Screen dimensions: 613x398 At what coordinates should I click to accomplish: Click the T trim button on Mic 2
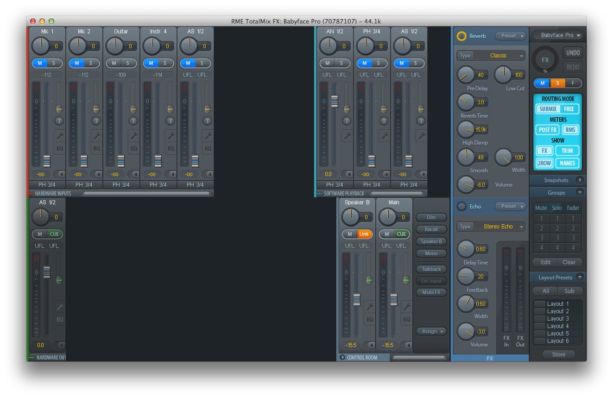click(x=96, y=121)
